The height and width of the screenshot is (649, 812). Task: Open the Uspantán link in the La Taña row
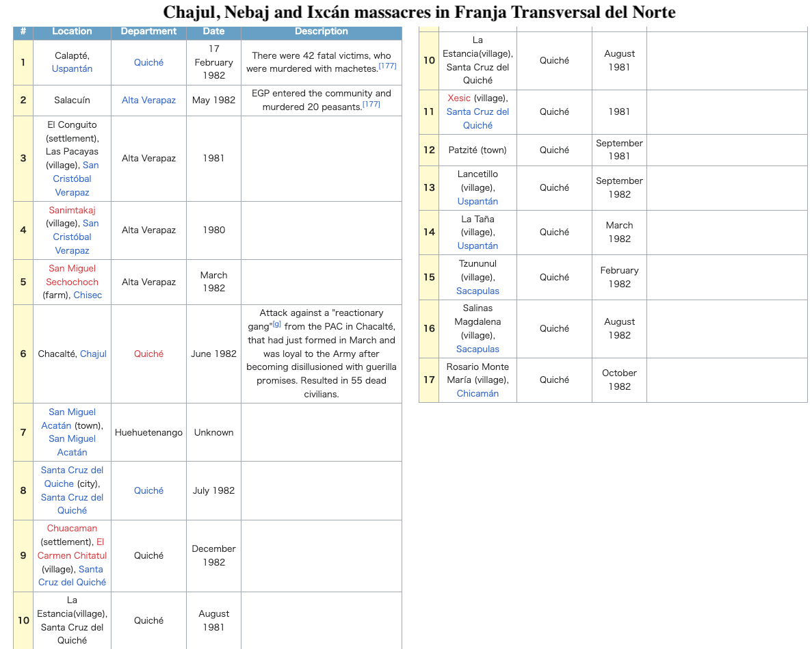[x=477, y=246]
